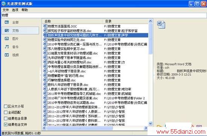
Task: Click the icon of 2010年广州中考物理试题及答案.doc
Action: click(x=45, y=98)
